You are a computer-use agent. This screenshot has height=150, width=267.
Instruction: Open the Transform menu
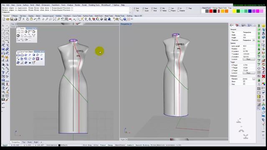(55, 5)
